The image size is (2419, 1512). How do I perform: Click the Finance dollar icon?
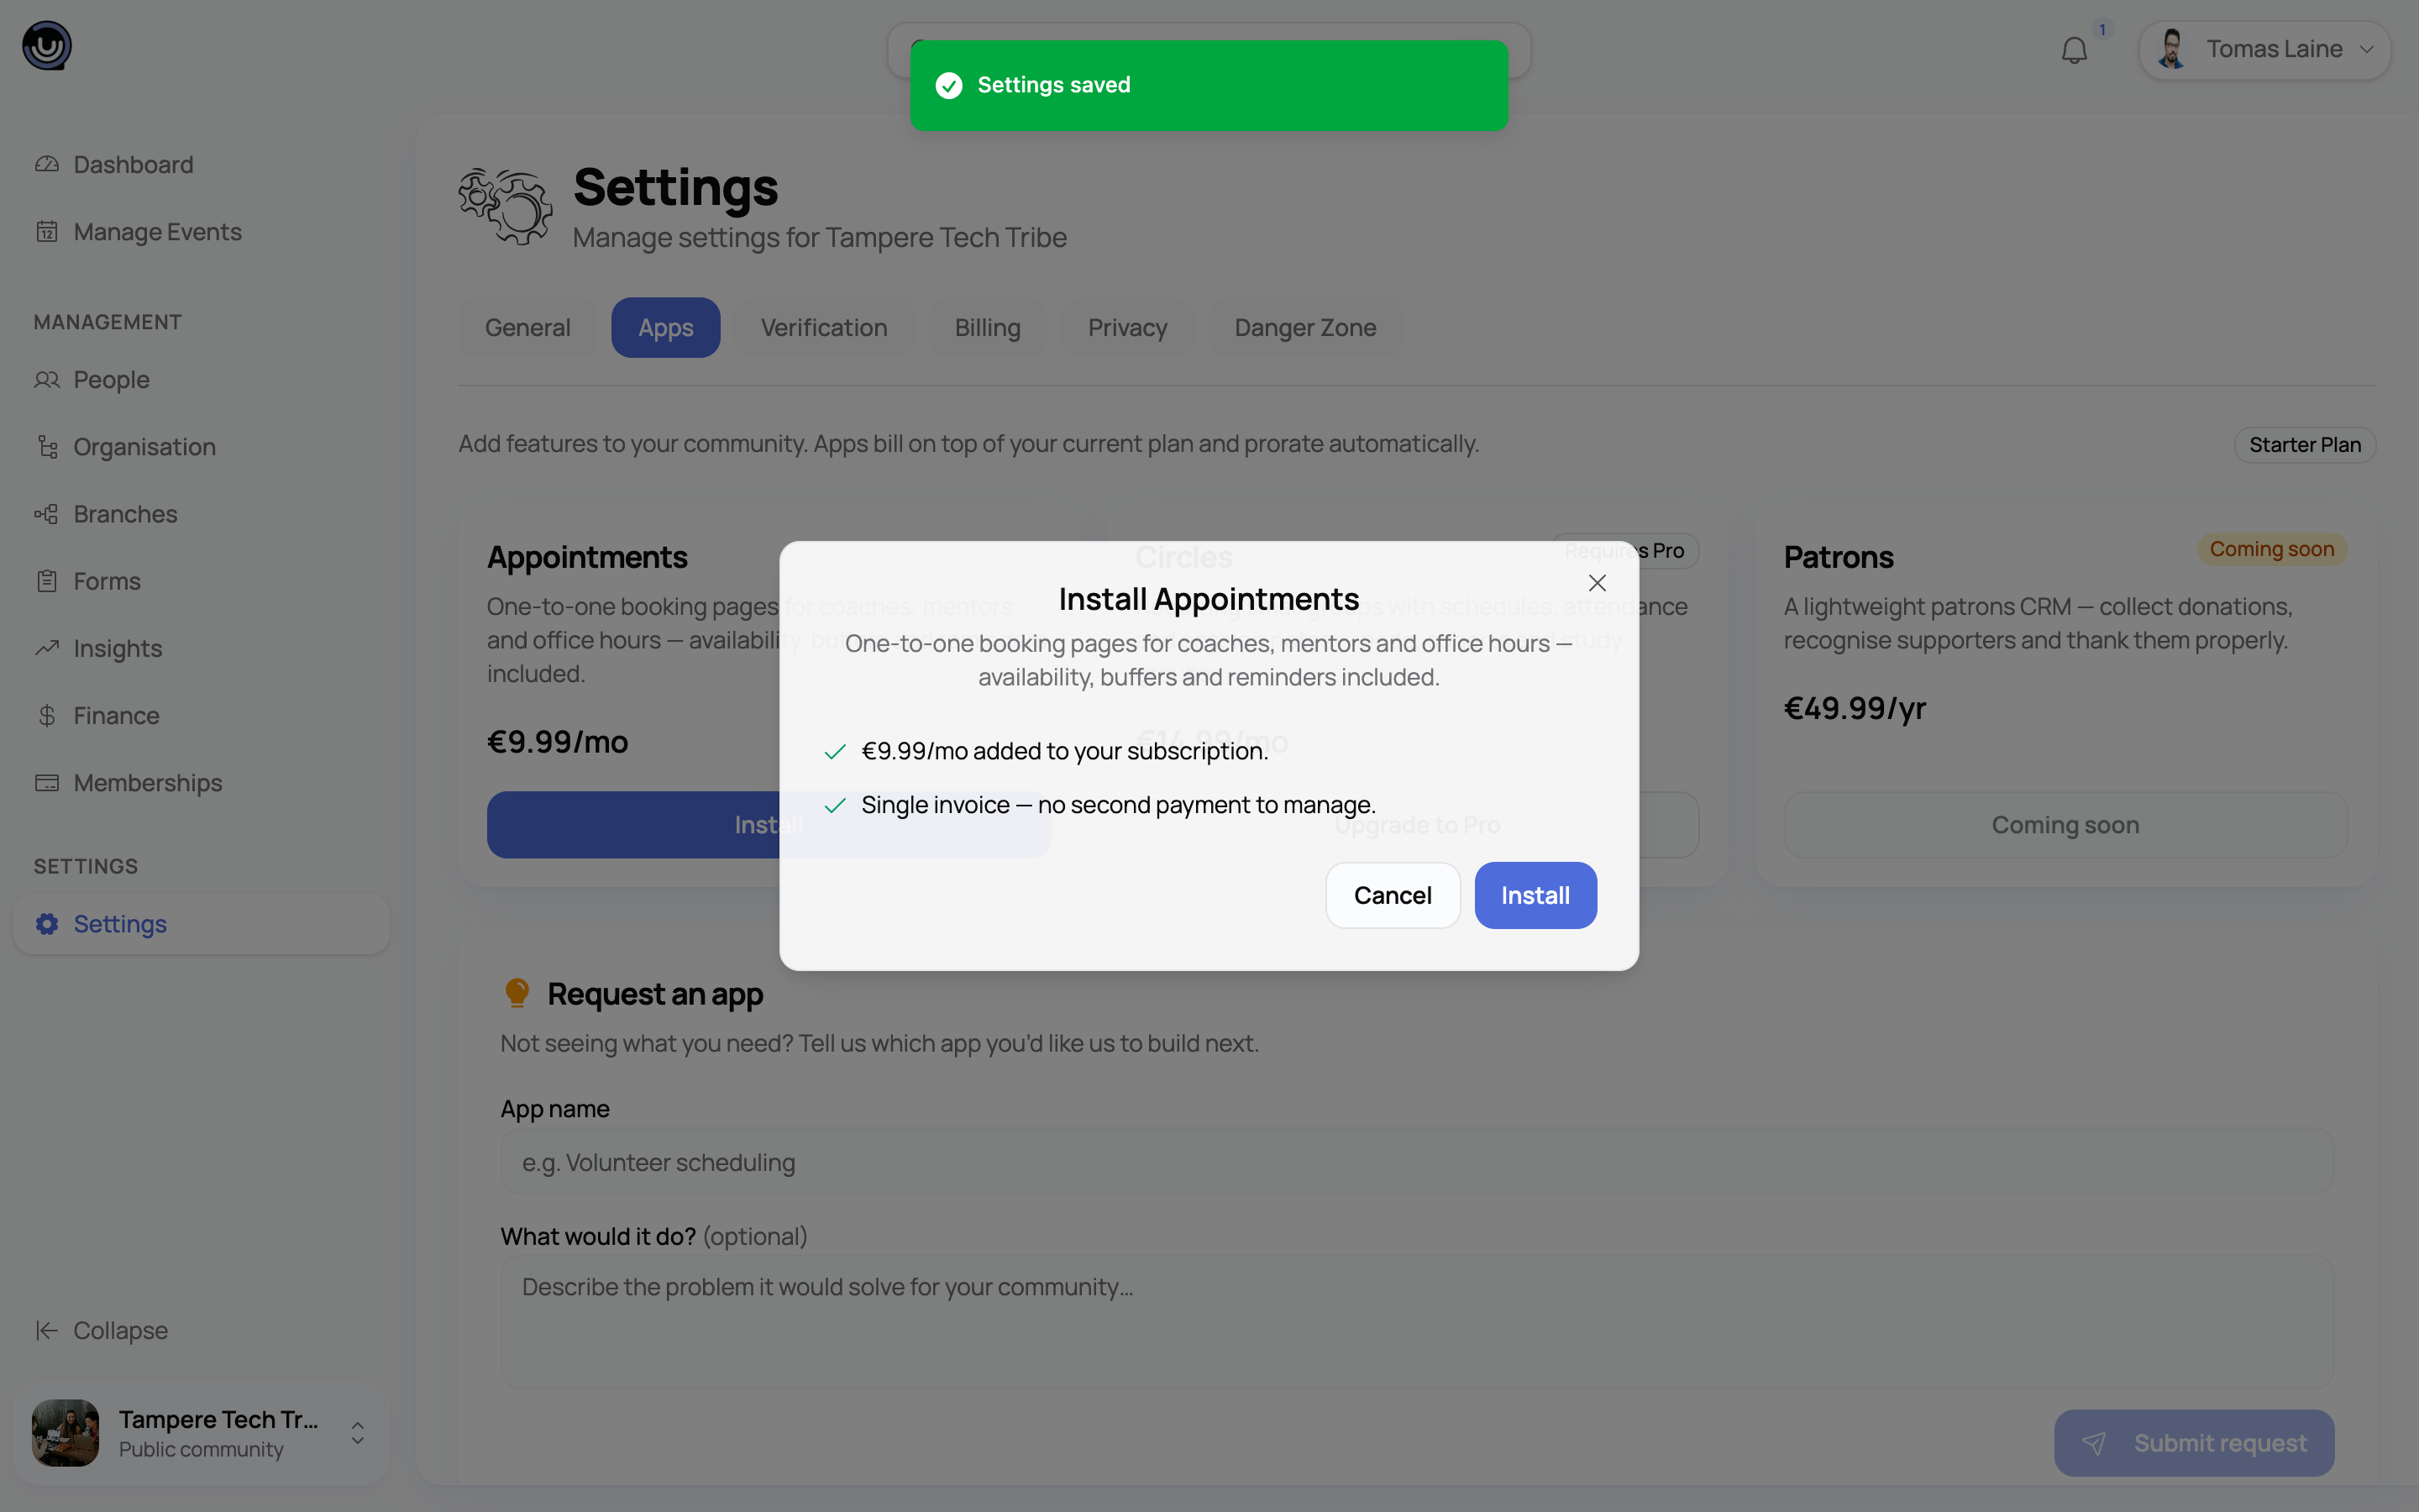pos(47,716)
